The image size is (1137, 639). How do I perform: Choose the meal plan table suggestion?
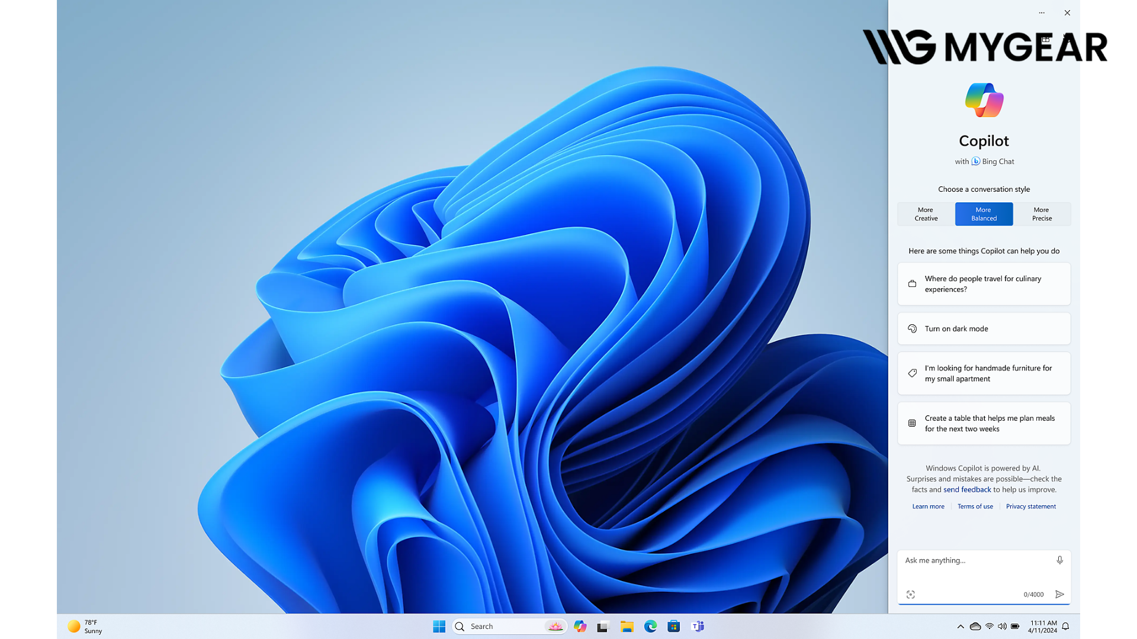[984, 424]
